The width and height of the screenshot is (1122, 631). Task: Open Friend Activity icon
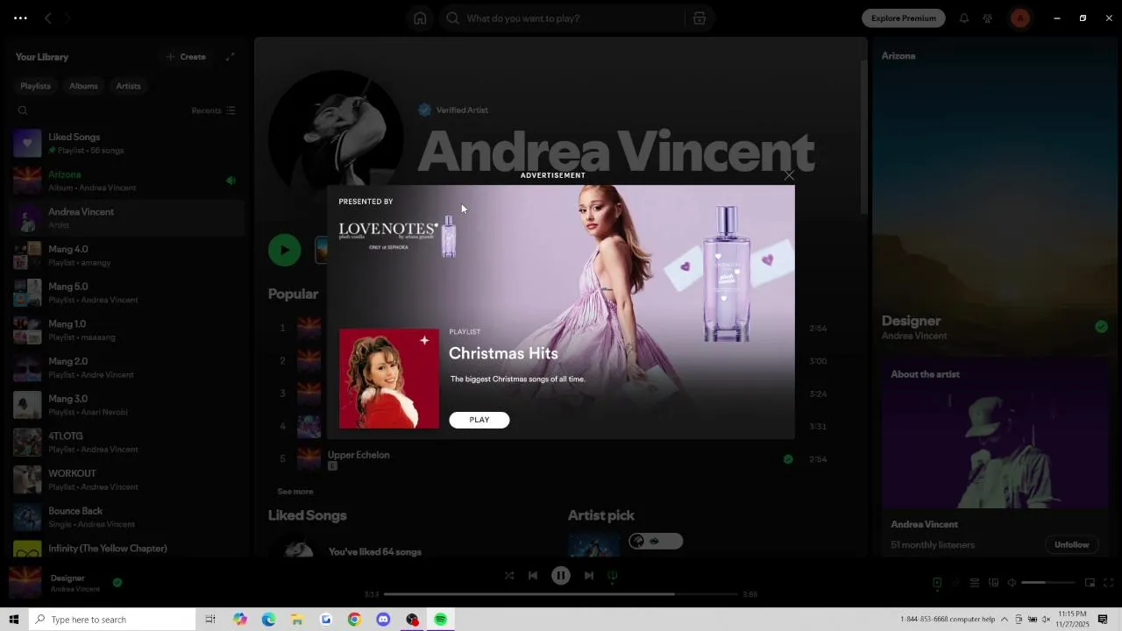[x=988, y=18]
